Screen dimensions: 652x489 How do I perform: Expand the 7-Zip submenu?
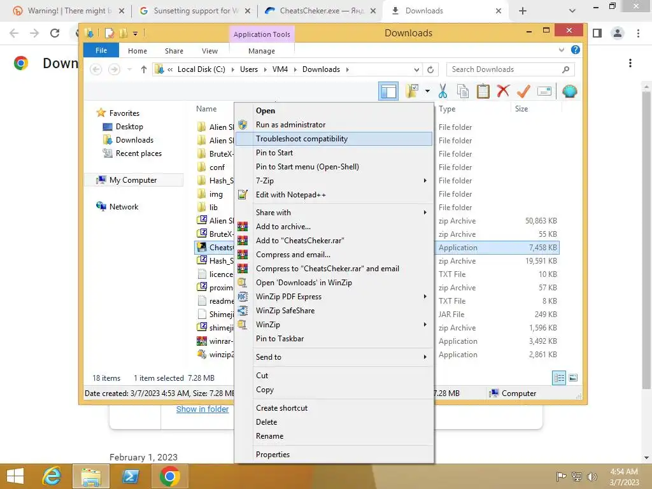click(334, 181)
